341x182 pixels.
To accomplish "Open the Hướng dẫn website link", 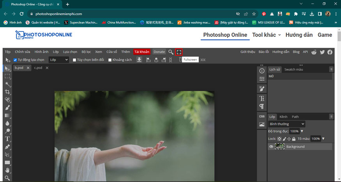I will coord(299,35).
